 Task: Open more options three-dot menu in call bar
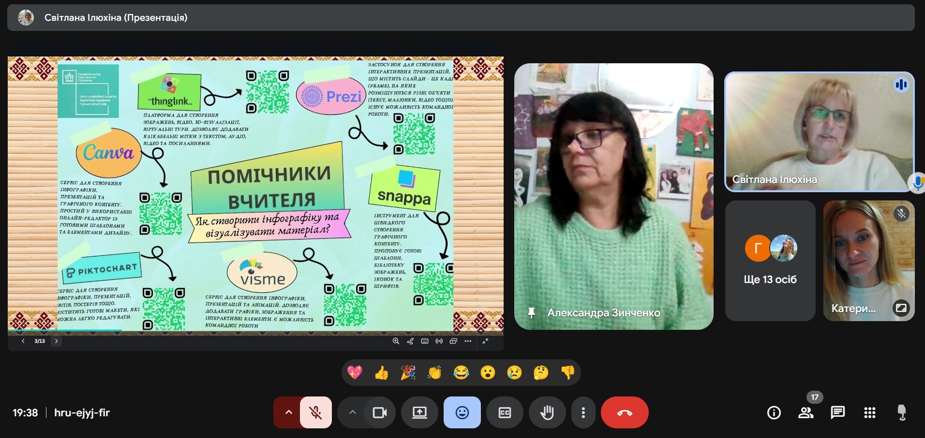(x=583, y=412)
